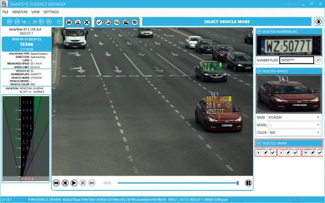Collapse the SELECTED NUMBERPLATE panel

coord(259,31)
